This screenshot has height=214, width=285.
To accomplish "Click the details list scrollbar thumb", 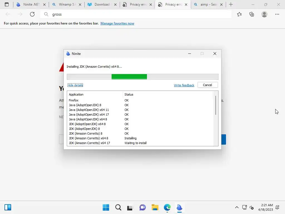I will [x=216, y=105].
